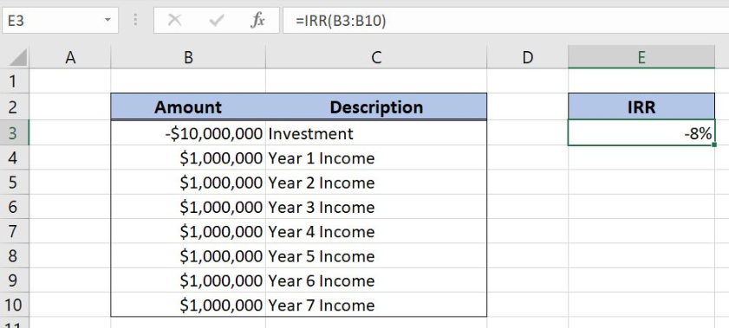The image size is (729, 328).
Task: Confirm the entry with the checkmark icon
Action: point(217,21)
